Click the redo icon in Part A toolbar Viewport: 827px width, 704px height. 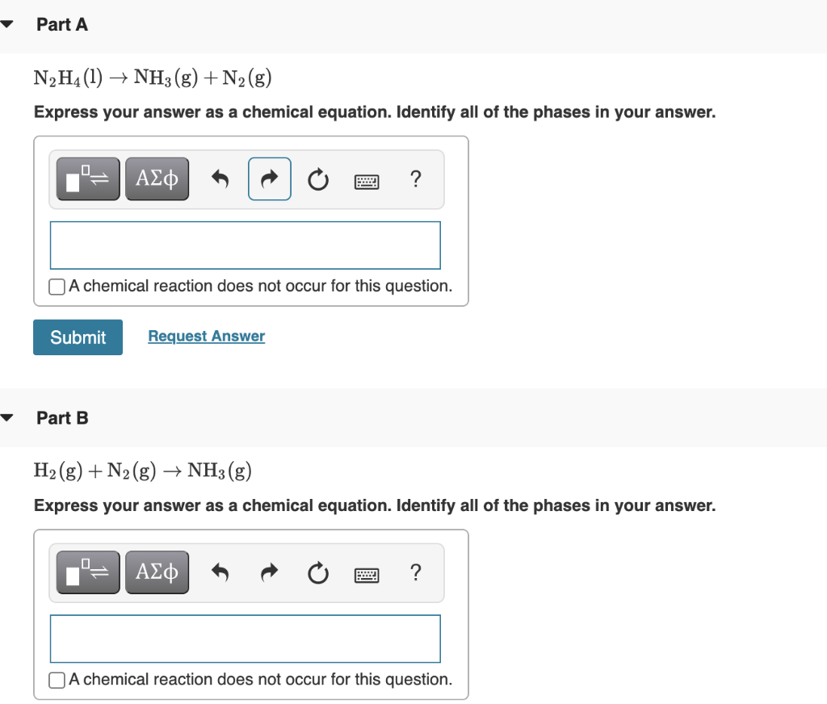269,178
